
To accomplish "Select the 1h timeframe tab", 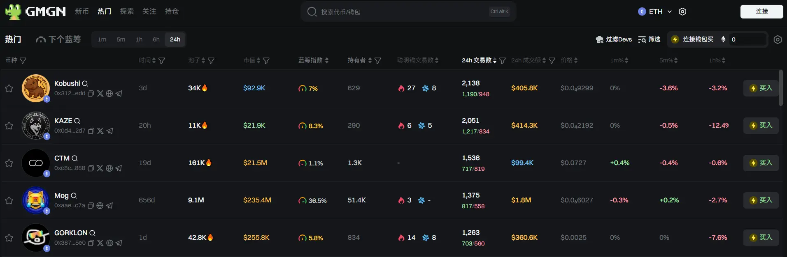I will coord(139,39).
